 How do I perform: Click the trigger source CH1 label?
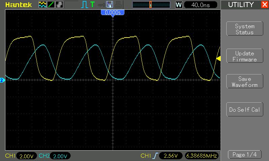pyautogui.click(x=146, y=156)
